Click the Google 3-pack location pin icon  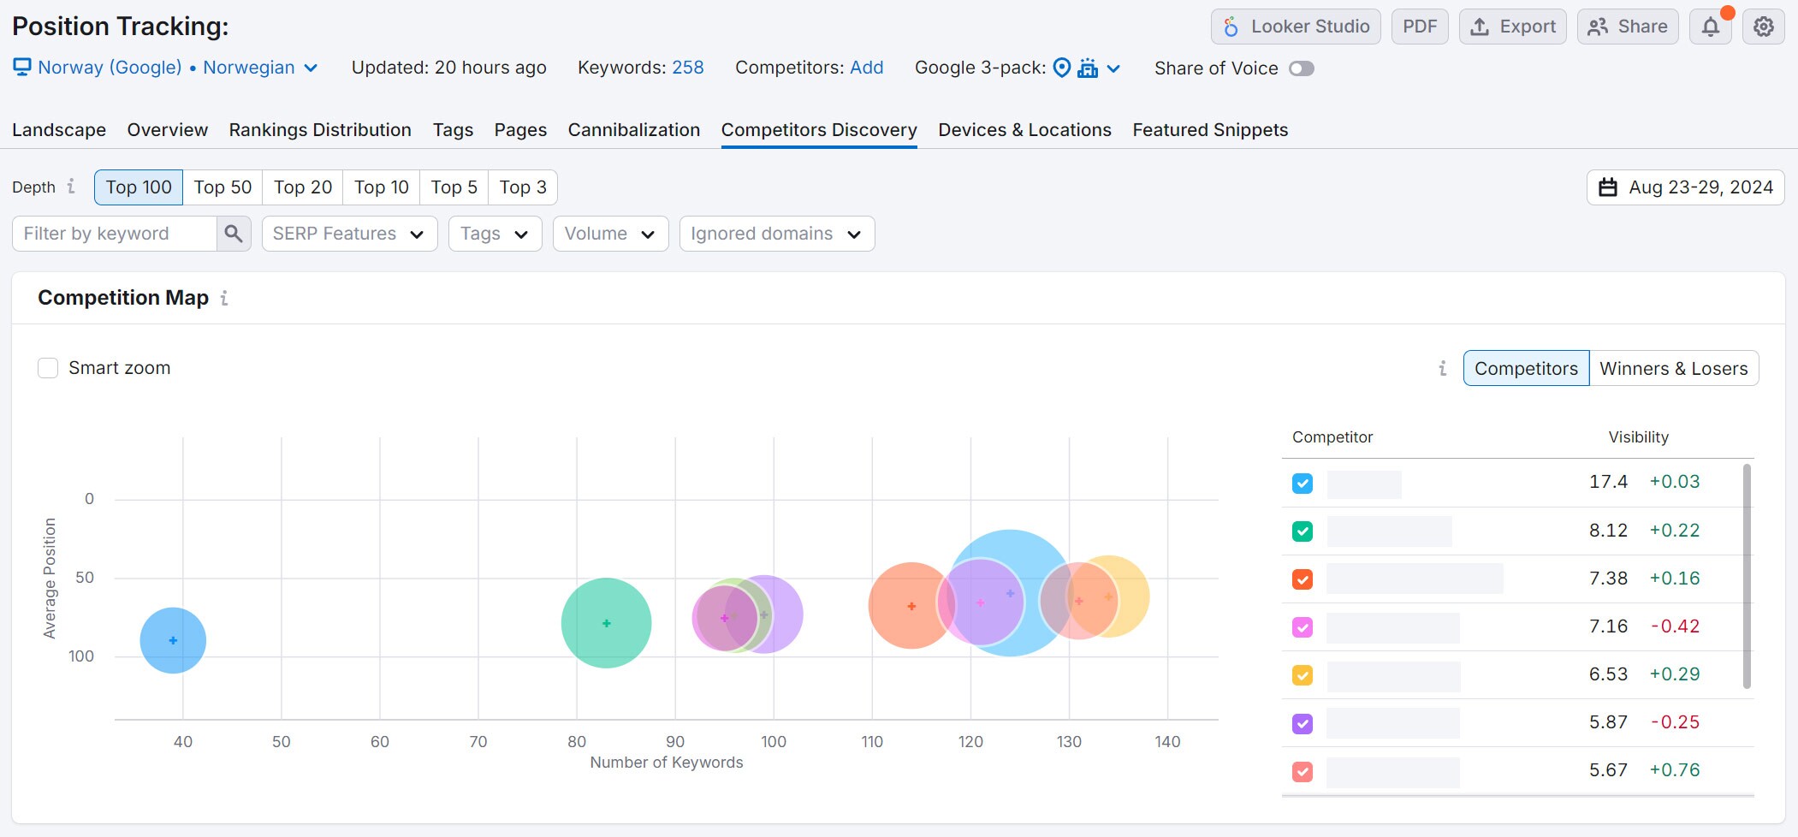click(1061, 68)
